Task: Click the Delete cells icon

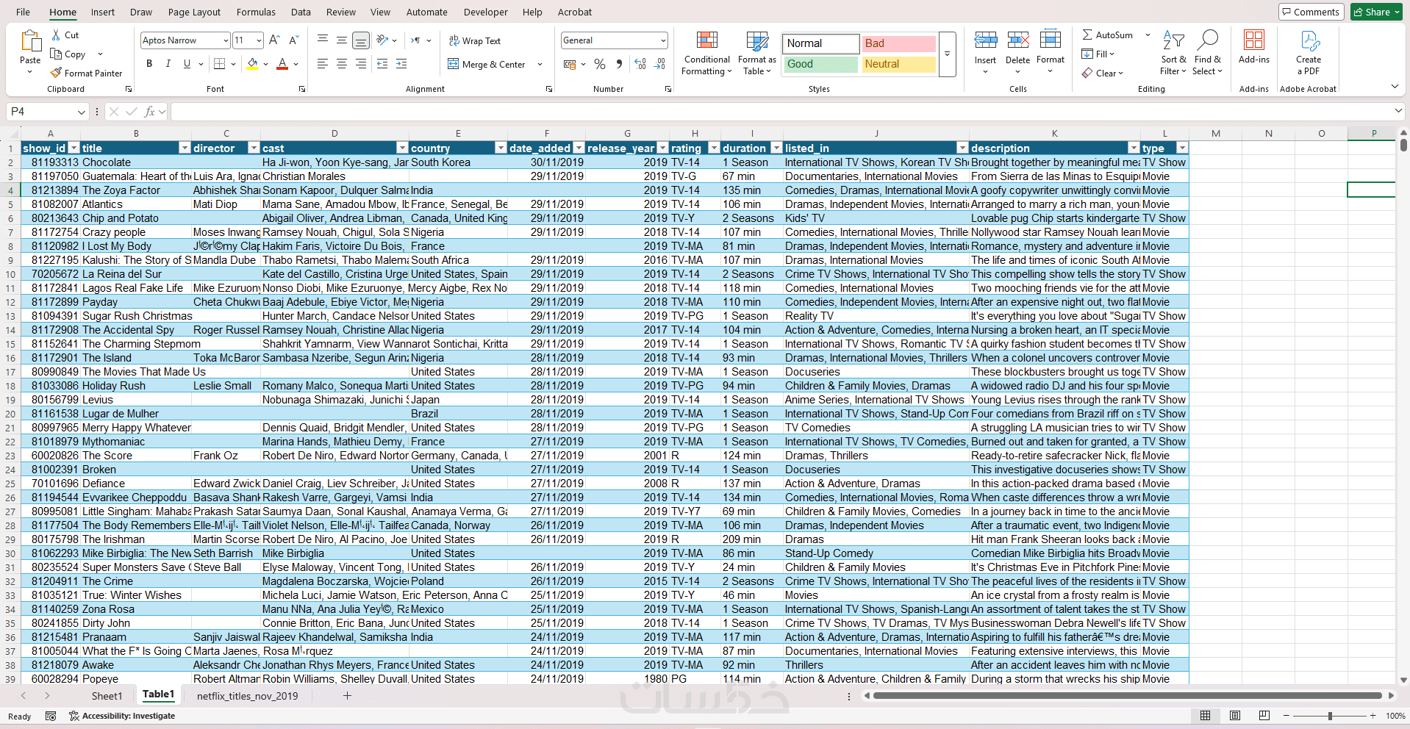Action: (1018, 40)
